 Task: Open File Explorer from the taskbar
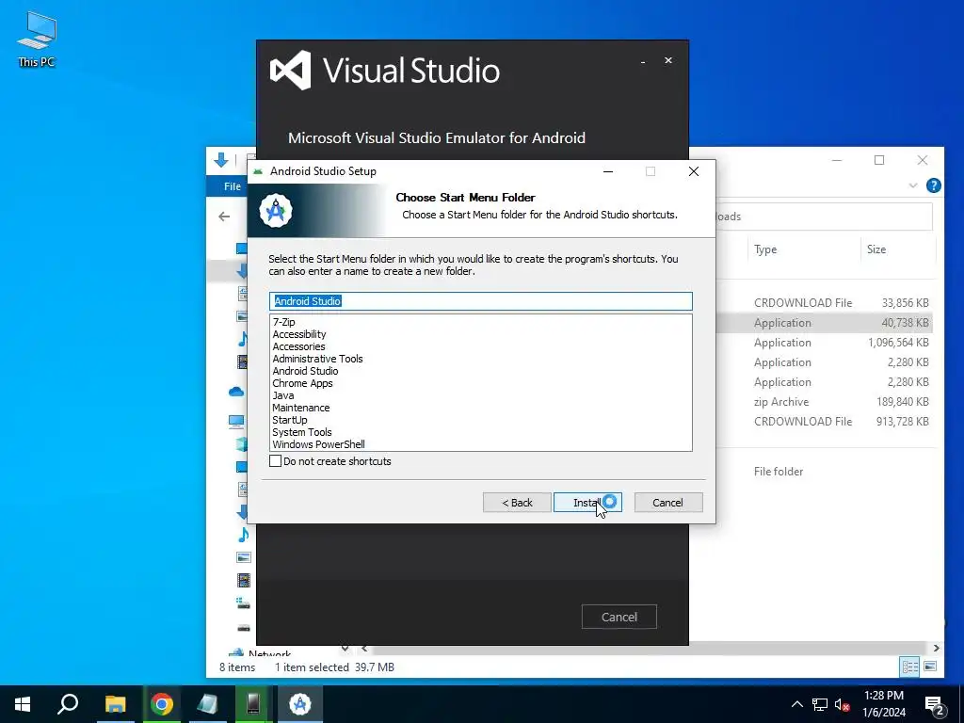(115, 704)
